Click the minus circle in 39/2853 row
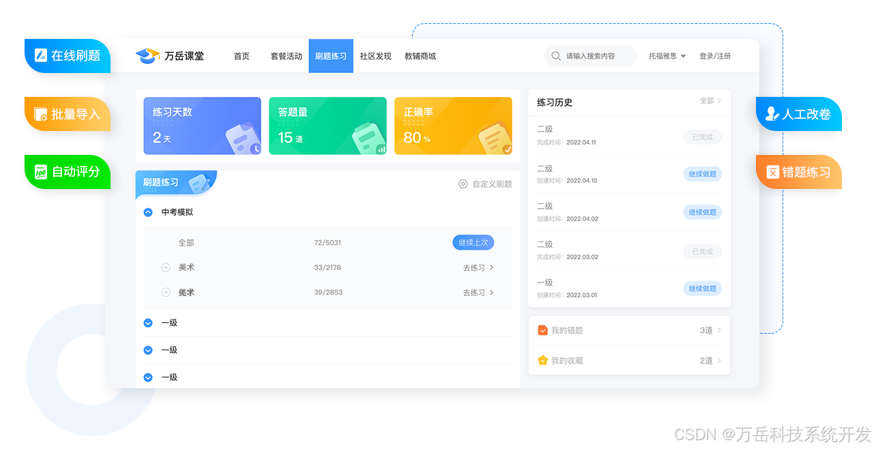Image resolution: width=874 pixels, height=449 pixels. 166,292
